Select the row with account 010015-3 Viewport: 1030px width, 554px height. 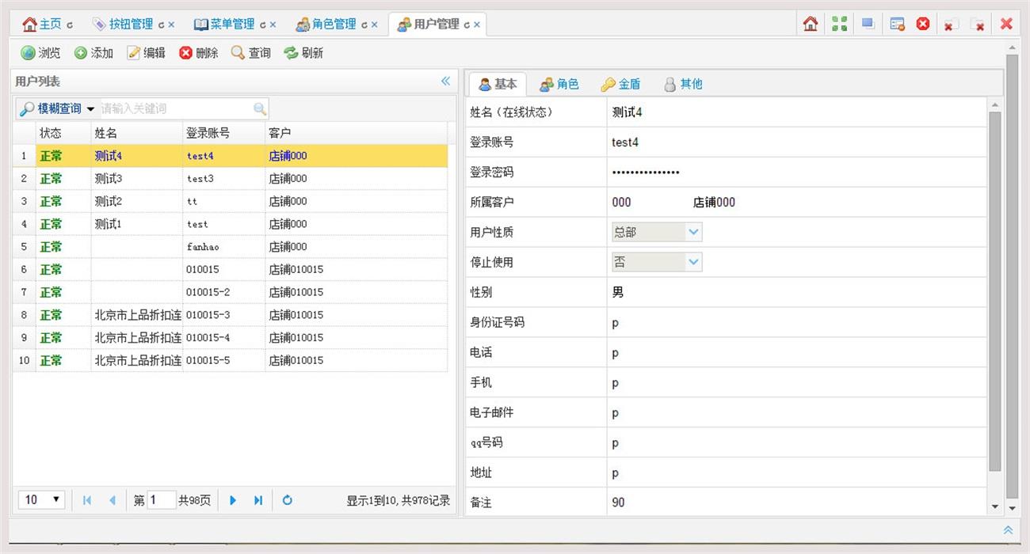coord(231,315)
